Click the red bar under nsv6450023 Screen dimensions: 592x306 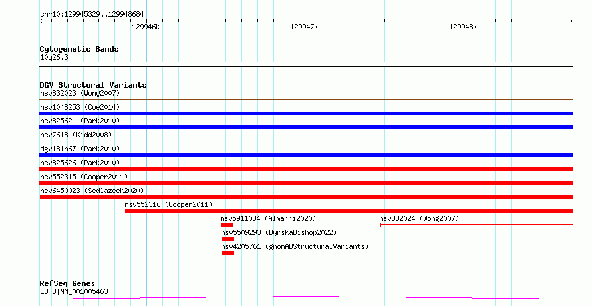pyautogui.click(x=306, y=197)
